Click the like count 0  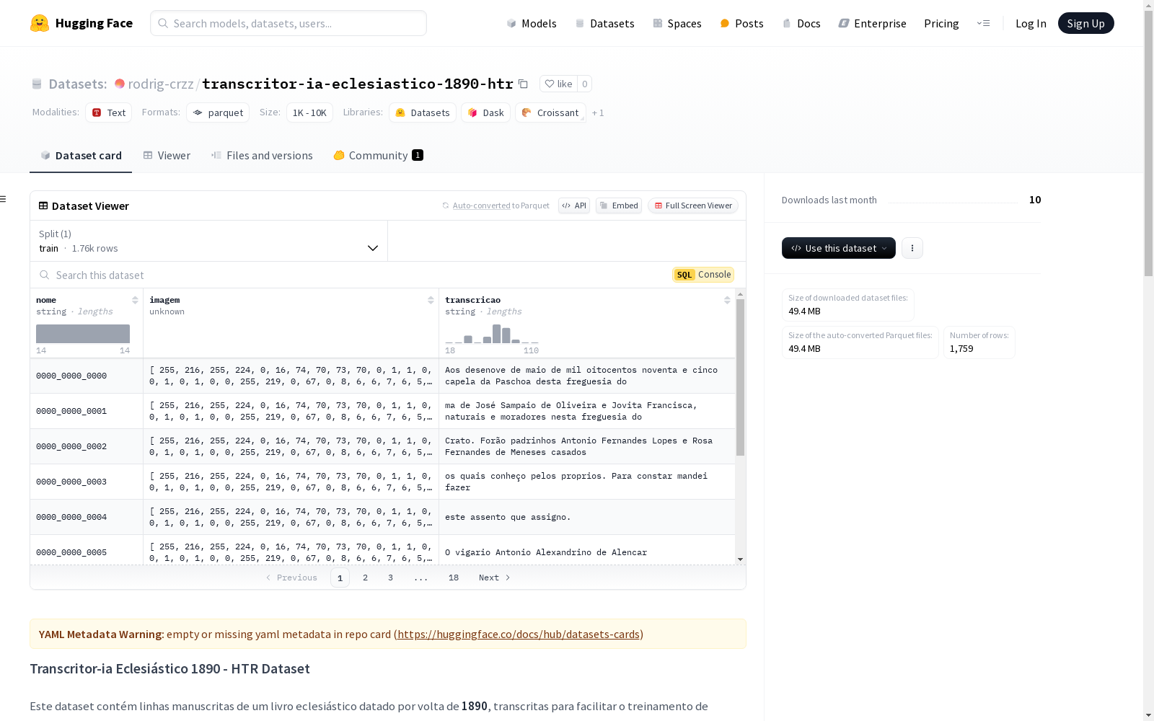point(585,84)
